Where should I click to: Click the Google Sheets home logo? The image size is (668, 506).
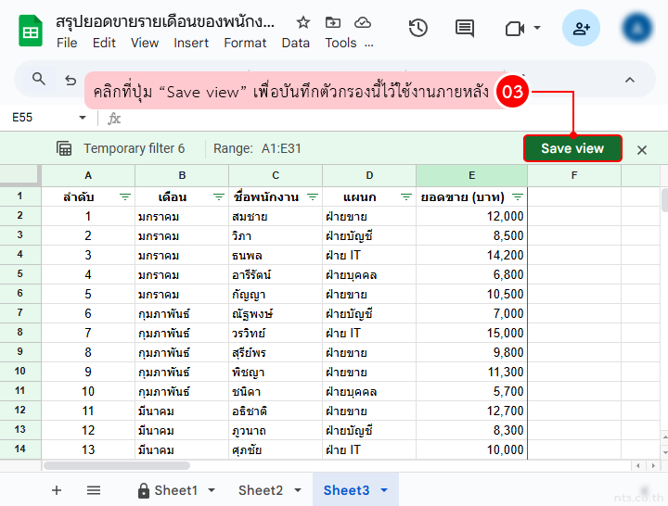tap(31, 30)
